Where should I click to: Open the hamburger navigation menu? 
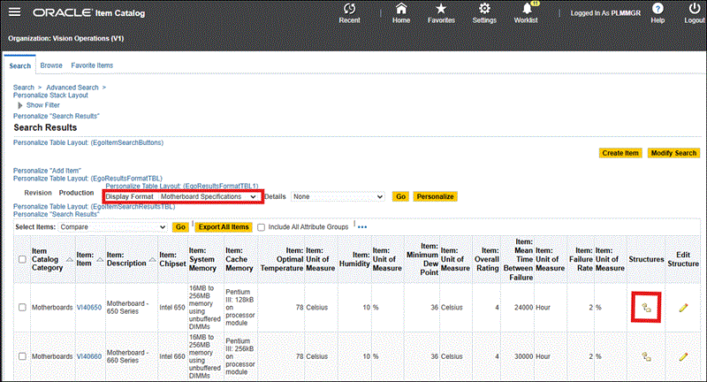click(x=14, y=11)
